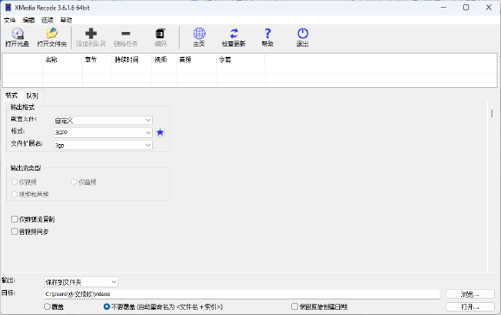Select the Don't overwrite auto-rename radio button

107,306
